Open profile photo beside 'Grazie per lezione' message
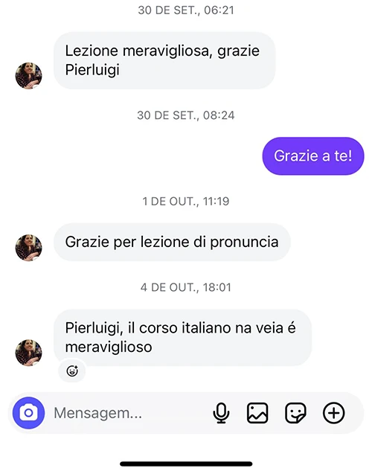This screenshot has height=474, width=372. [x=29, y=248]
